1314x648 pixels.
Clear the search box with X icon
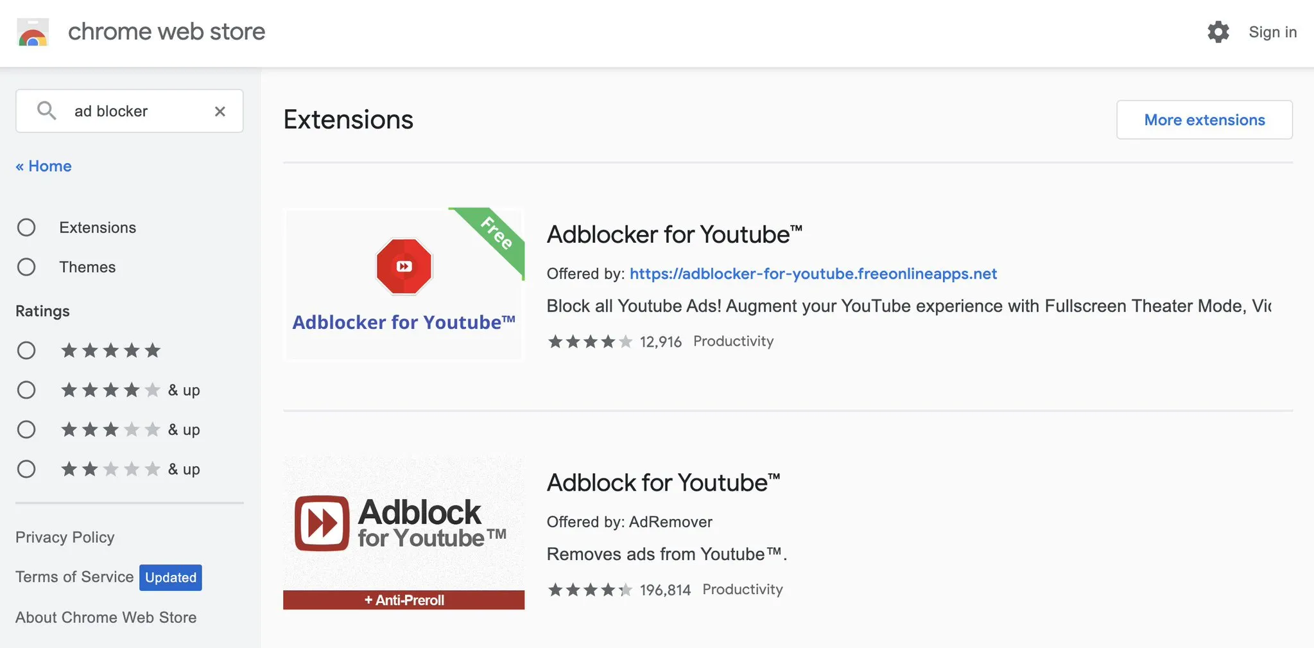(220, 112)
